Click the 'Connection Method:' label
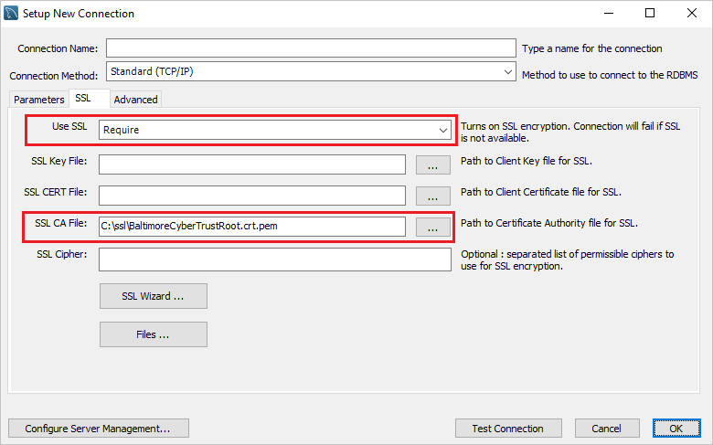The image size is (713, 445). (54, 76)
